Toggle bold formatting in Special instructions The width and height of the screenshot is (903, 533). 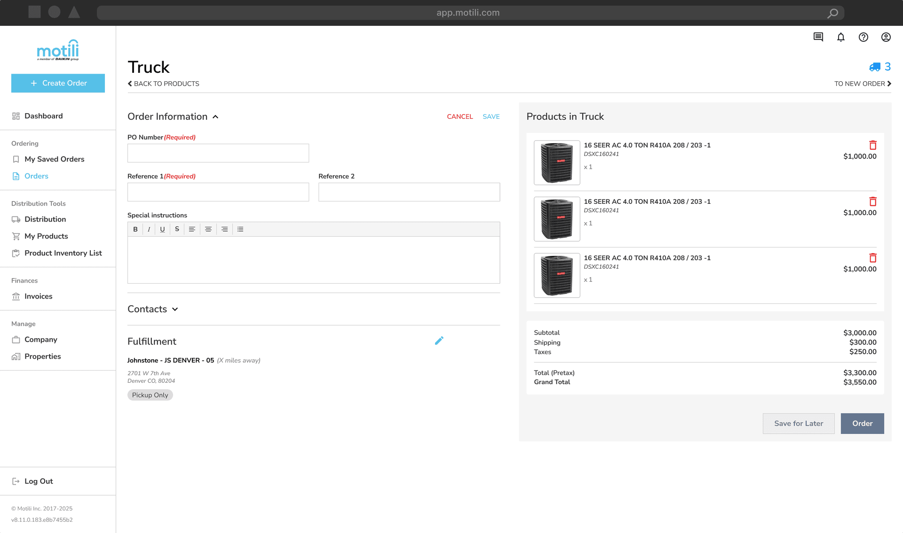[x=135, y=229]
